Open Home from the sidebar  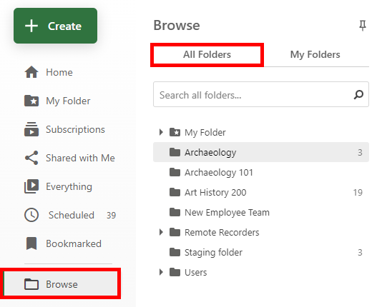tap(59, 72)
